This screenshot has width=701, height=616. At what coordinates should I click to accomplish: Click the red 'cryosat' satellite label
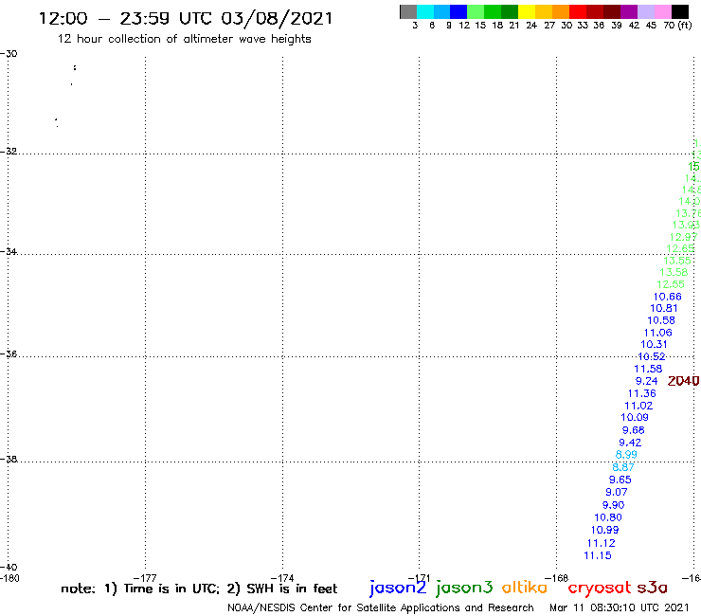click(x=599, y=588)
